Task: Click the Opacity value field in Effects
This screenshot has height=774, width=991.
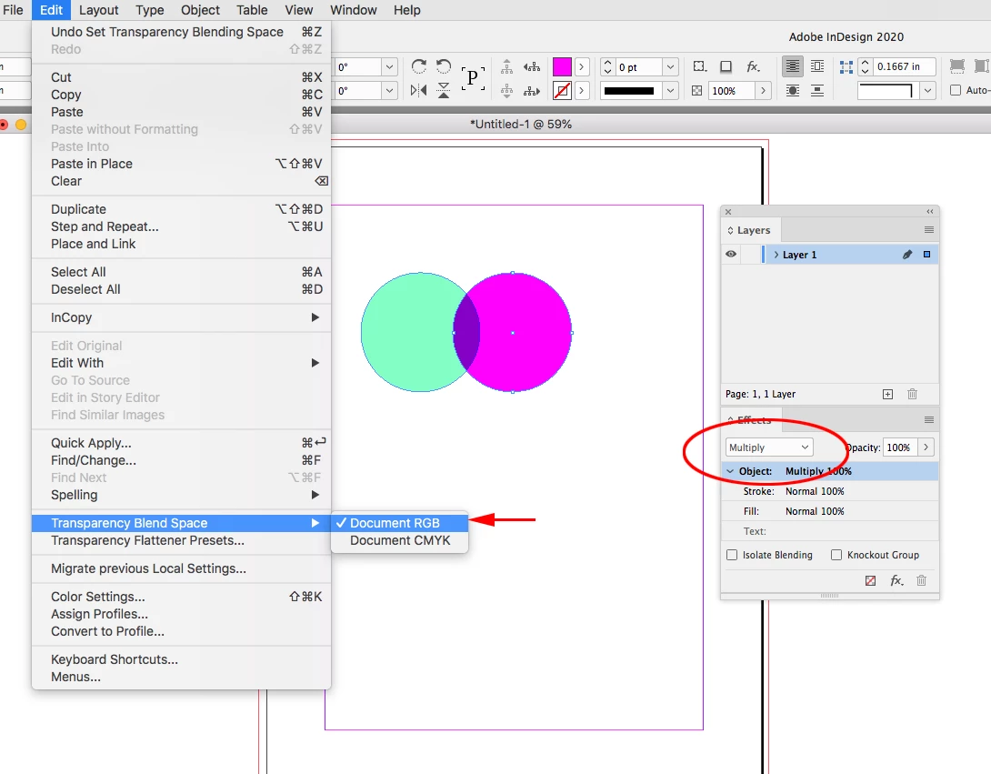Action: pyautogui.click(x=900, y=447)
